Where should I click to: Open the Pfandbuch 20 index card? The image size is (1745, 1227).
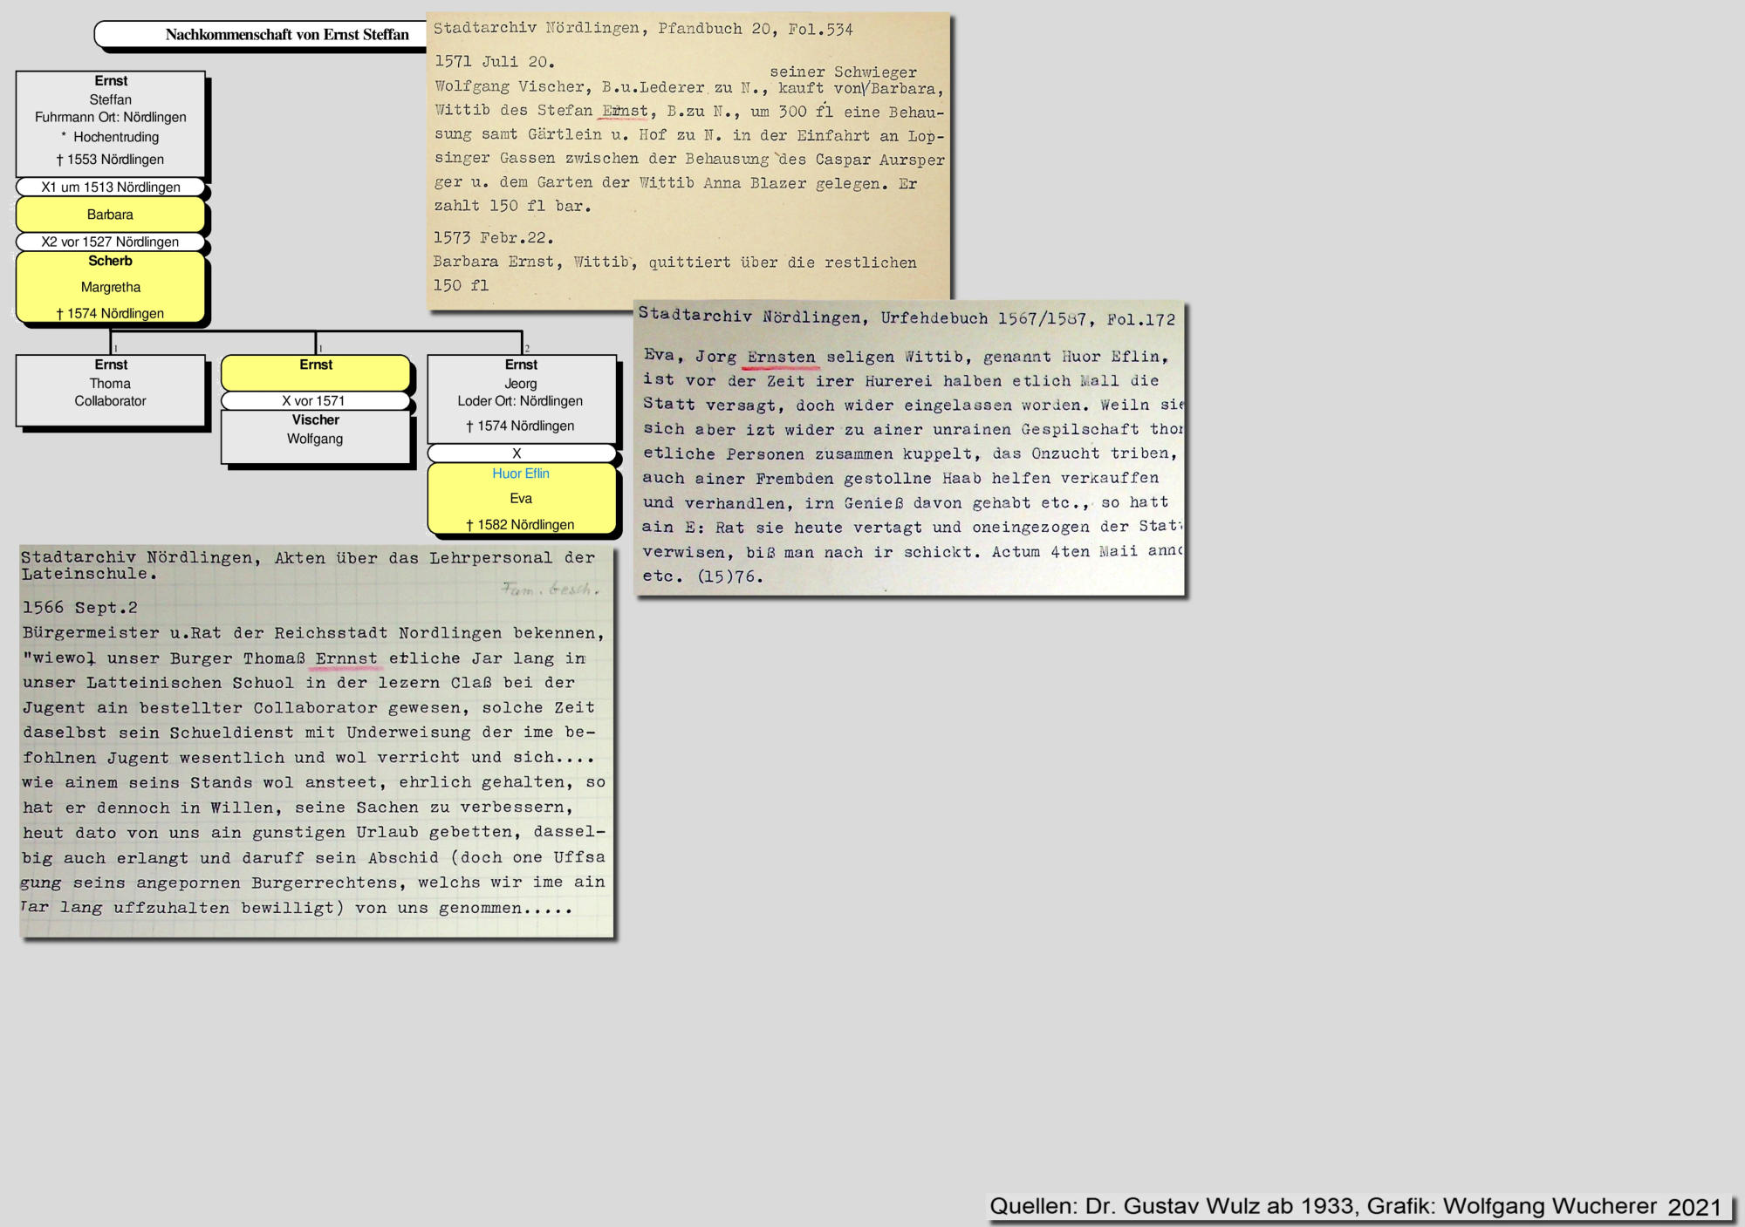688,161
